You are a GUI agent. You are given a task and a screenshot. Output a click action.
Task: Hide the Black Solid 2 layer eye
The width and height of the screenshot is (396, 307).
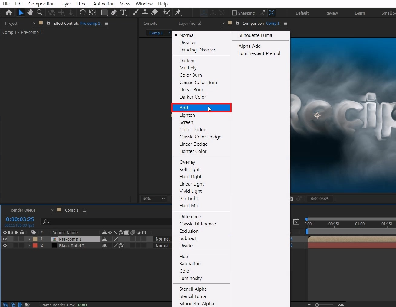coord(5,245)
